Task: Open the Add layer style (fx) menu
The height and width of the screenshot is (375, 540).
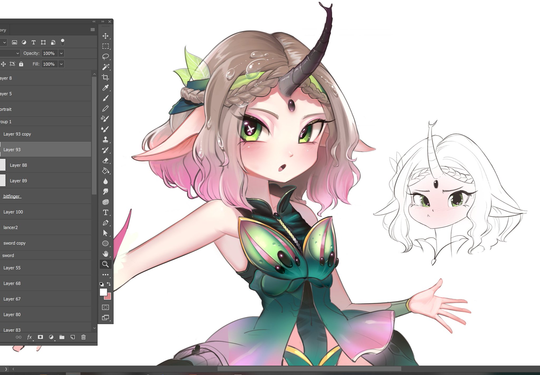Action: point(30,337)
